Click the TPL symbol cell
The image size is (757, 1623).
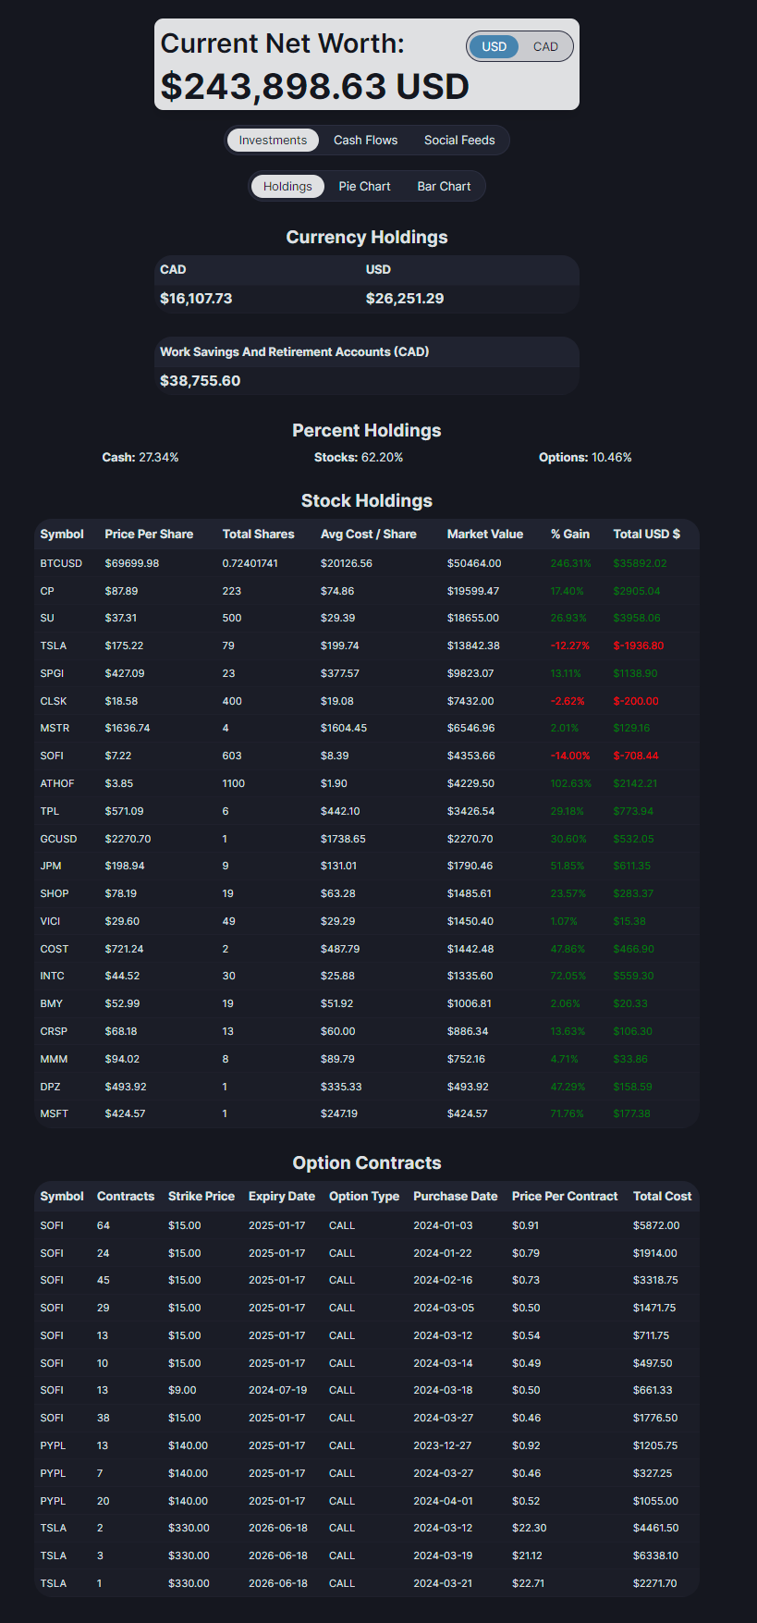click(x=50, y=811)
